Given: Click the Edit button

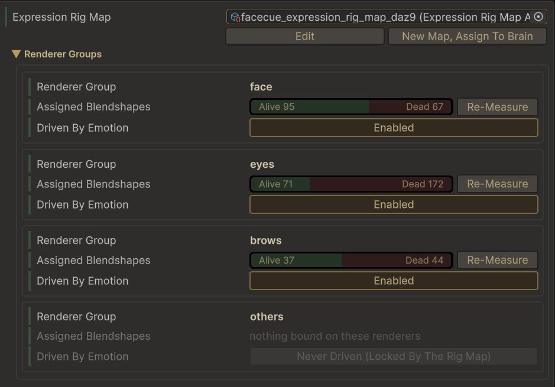Looking at the screenshot, I should click(305, 36).
